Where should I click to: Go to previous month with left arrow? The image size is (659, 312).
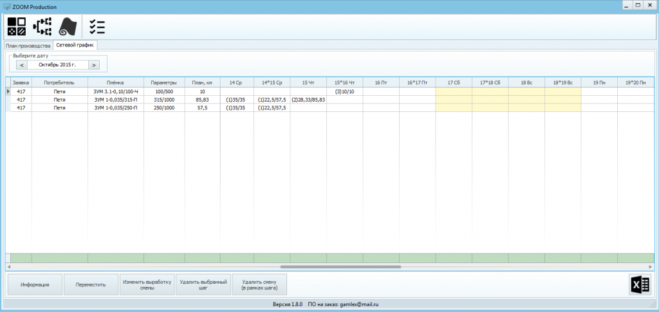(x=21, y=64)
